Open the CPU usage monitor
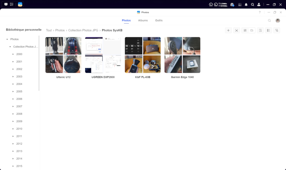This screenshot has height=170, width=286. [211, 4]
